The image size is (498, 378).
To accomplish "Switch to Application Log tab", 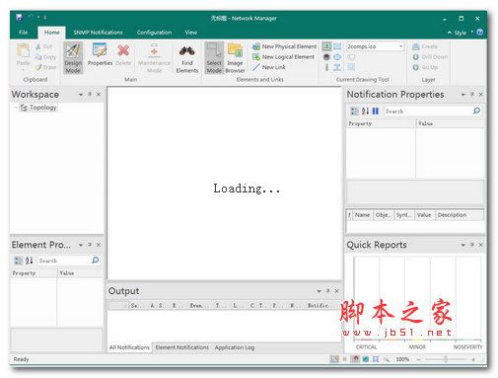I will click(235, 347).
